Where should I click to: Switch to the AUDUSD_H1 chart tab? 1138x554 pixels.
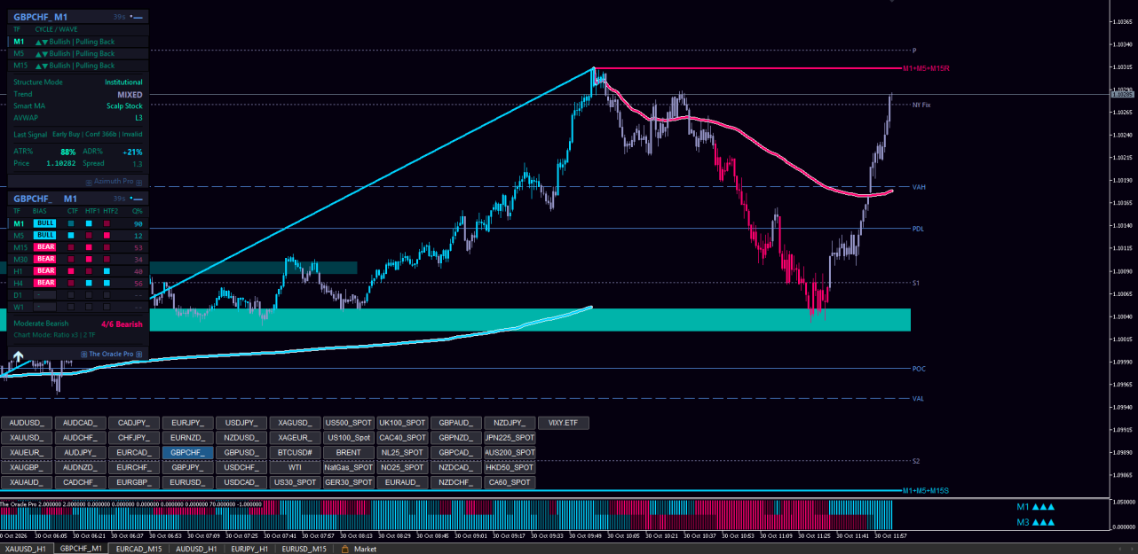197,549
